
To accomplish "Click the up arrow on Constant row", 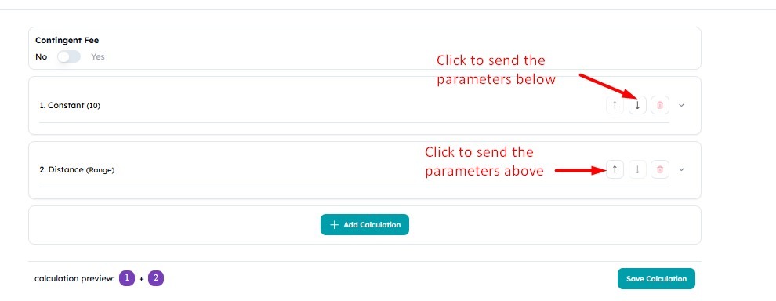I will tap(615, 105).
